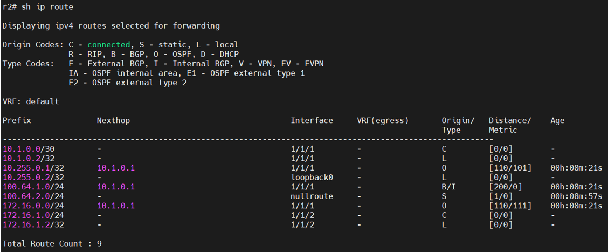Click the 'Prefix' column header
The height and width of the screenshot is (252, 608).
(17, 120)
